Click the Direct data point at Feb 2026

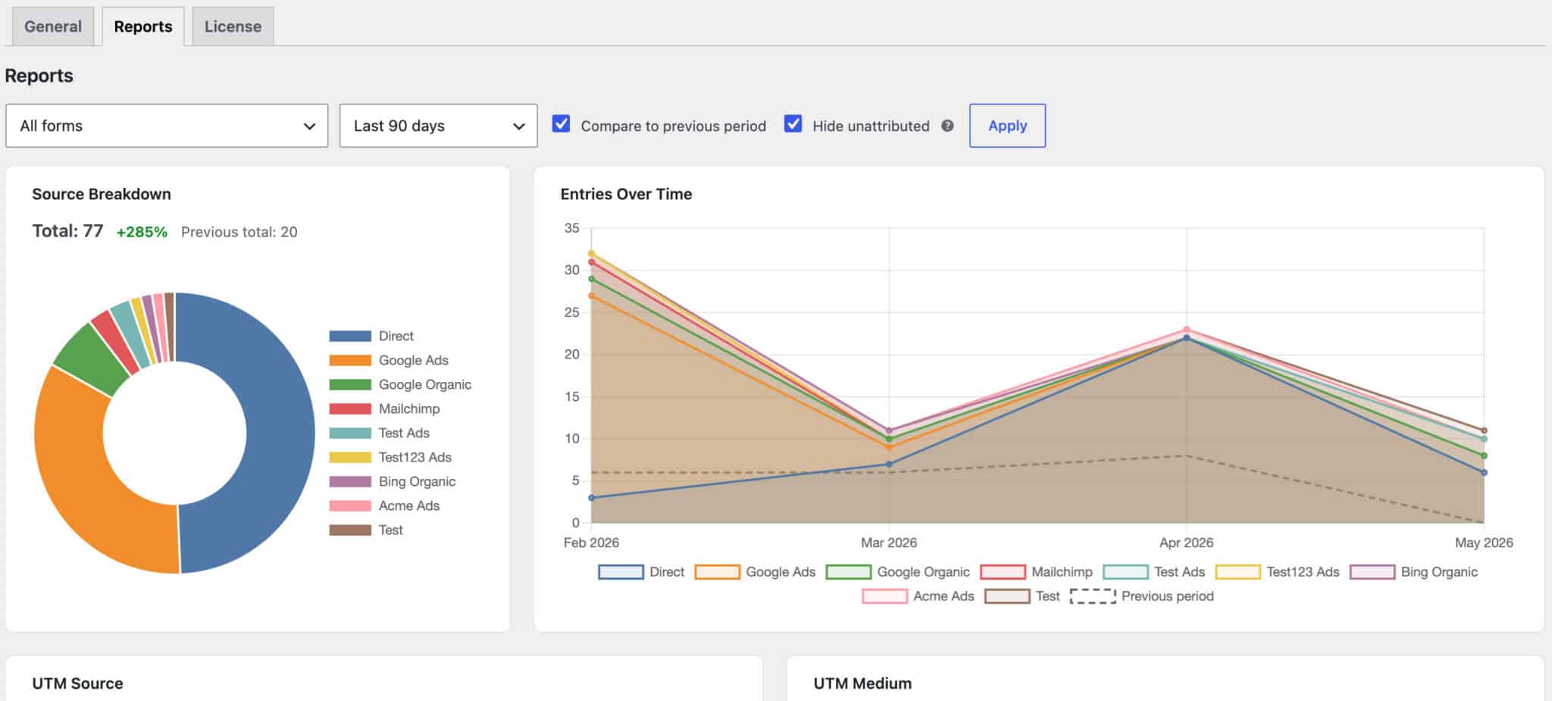592,498
